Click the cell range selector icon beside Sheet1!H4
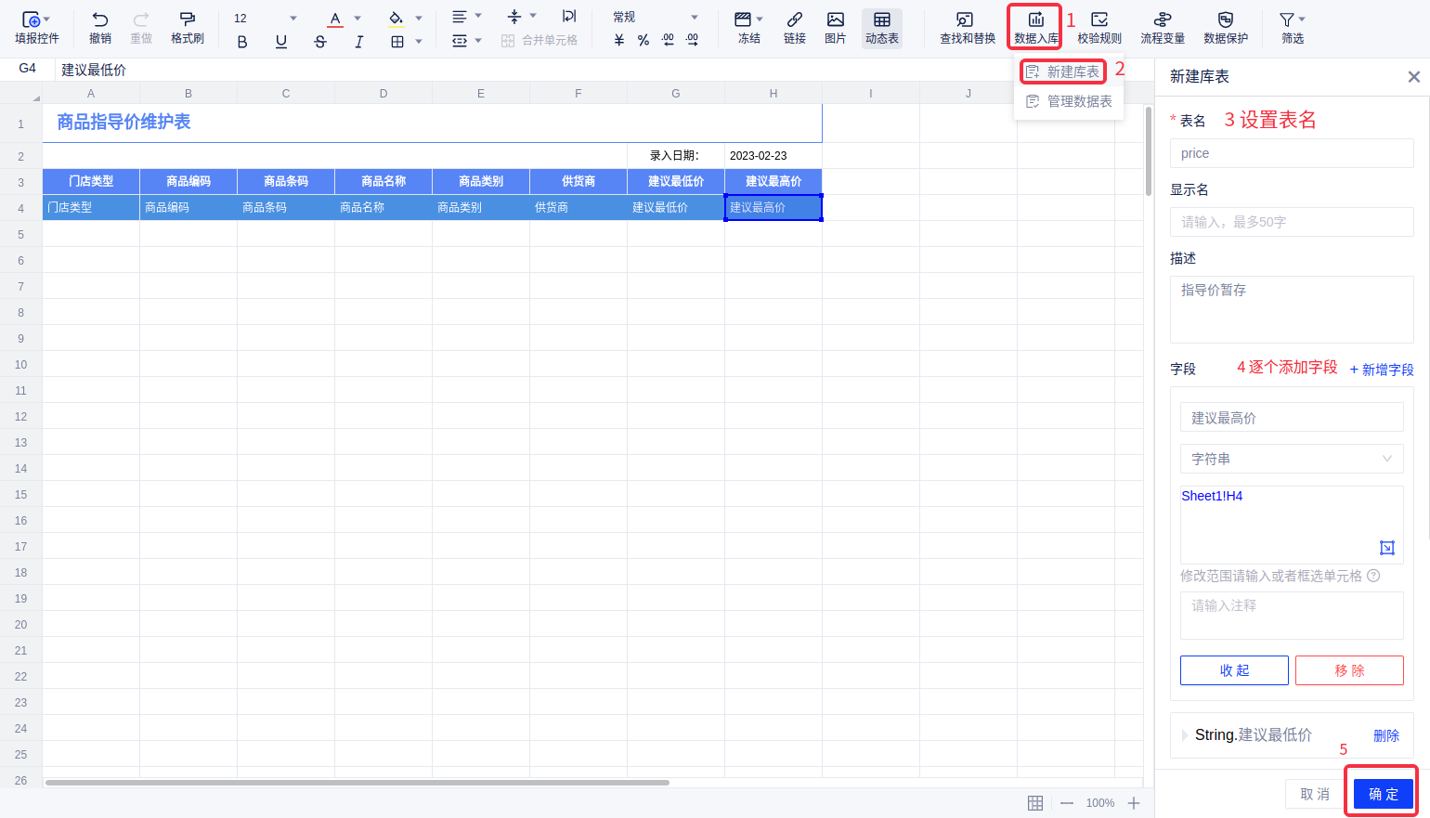Image resolution: width=1430 pixels, height=818 pixels. pyautogui.click(x=1386, y=548)
